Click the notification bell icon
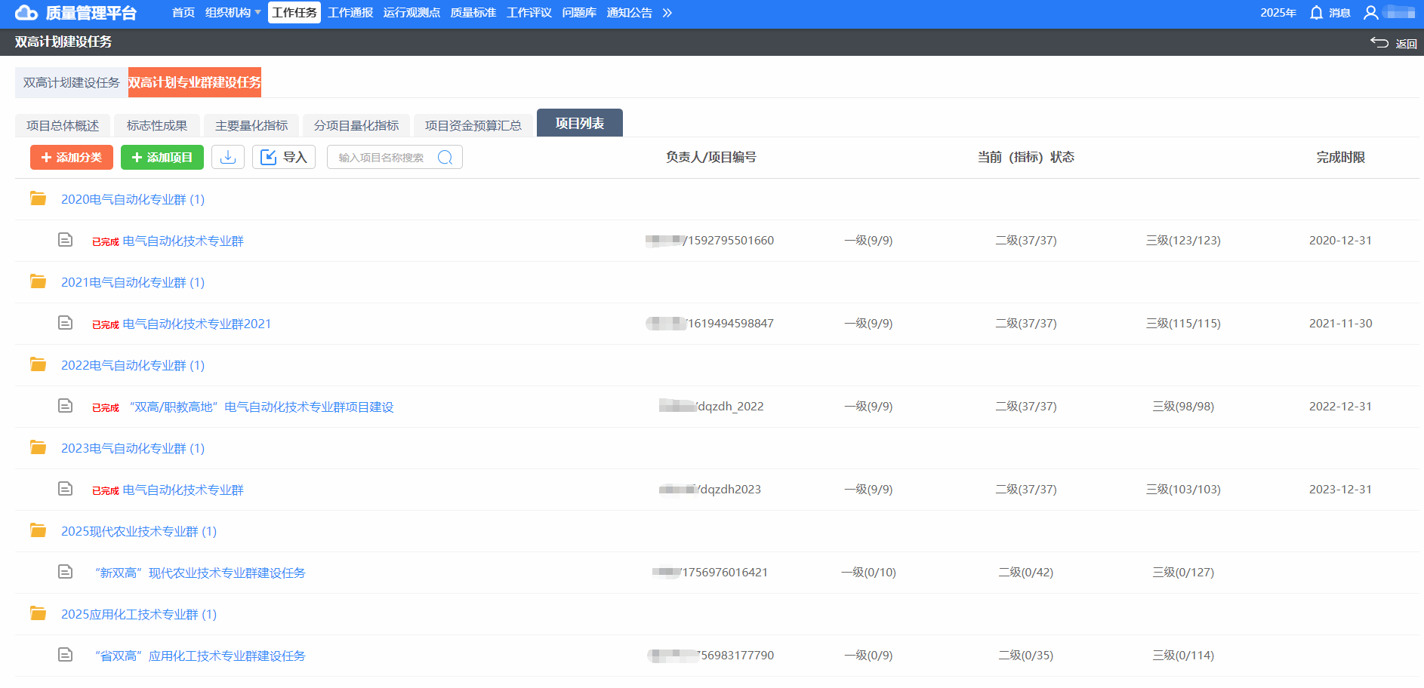 (1316, 13)
